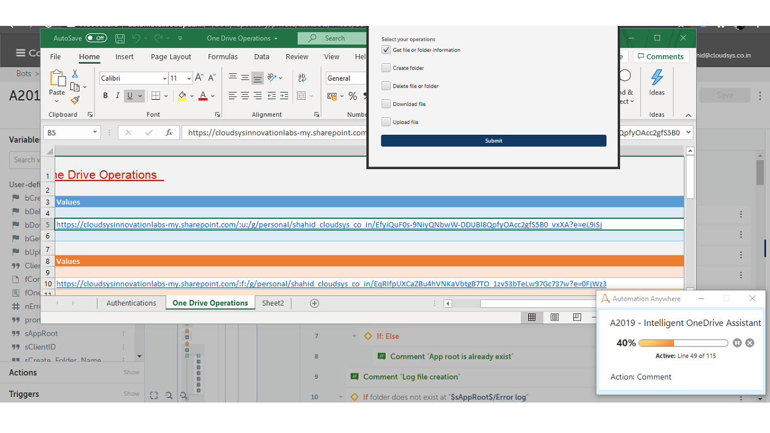Expand the formula bar with its chevron
Screen dimensions: 770x433
point(688,132)
